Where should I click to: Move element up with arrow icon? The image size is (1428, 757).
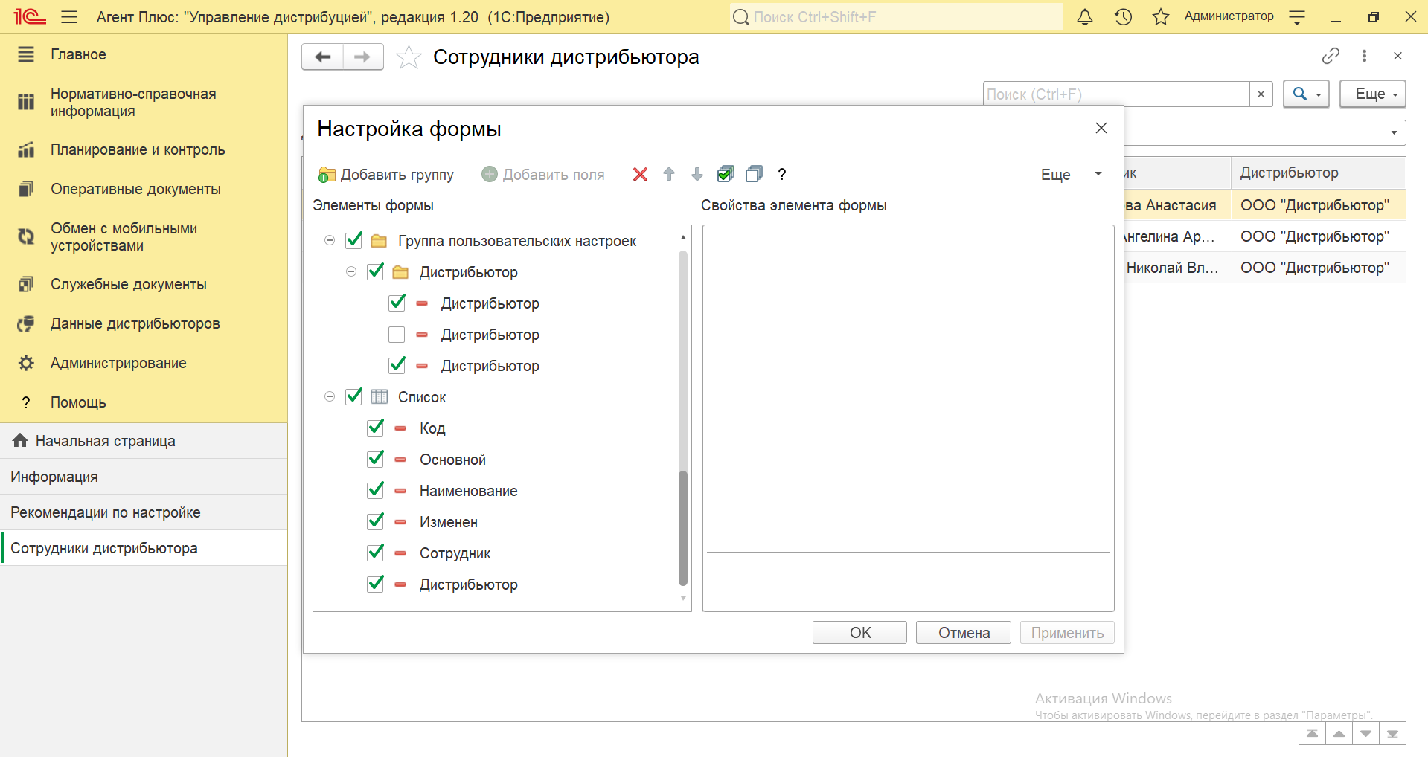click(x=669, y=174)
